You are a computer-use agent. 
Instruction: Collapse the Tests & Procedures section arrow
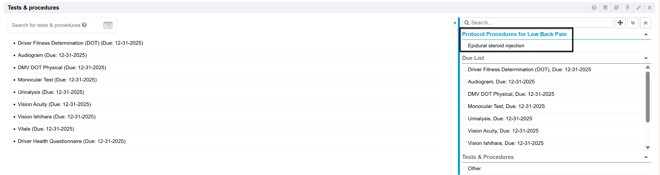coord(646,157)
